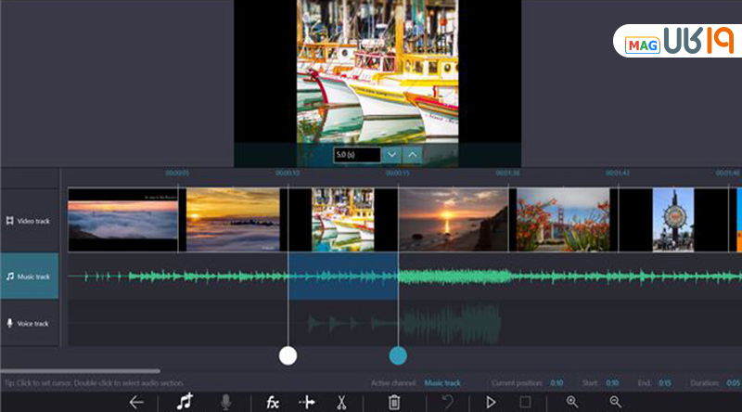Screen dimensions: 742x412
Task: Click the undo arrow icon
Action: [448, 402]
